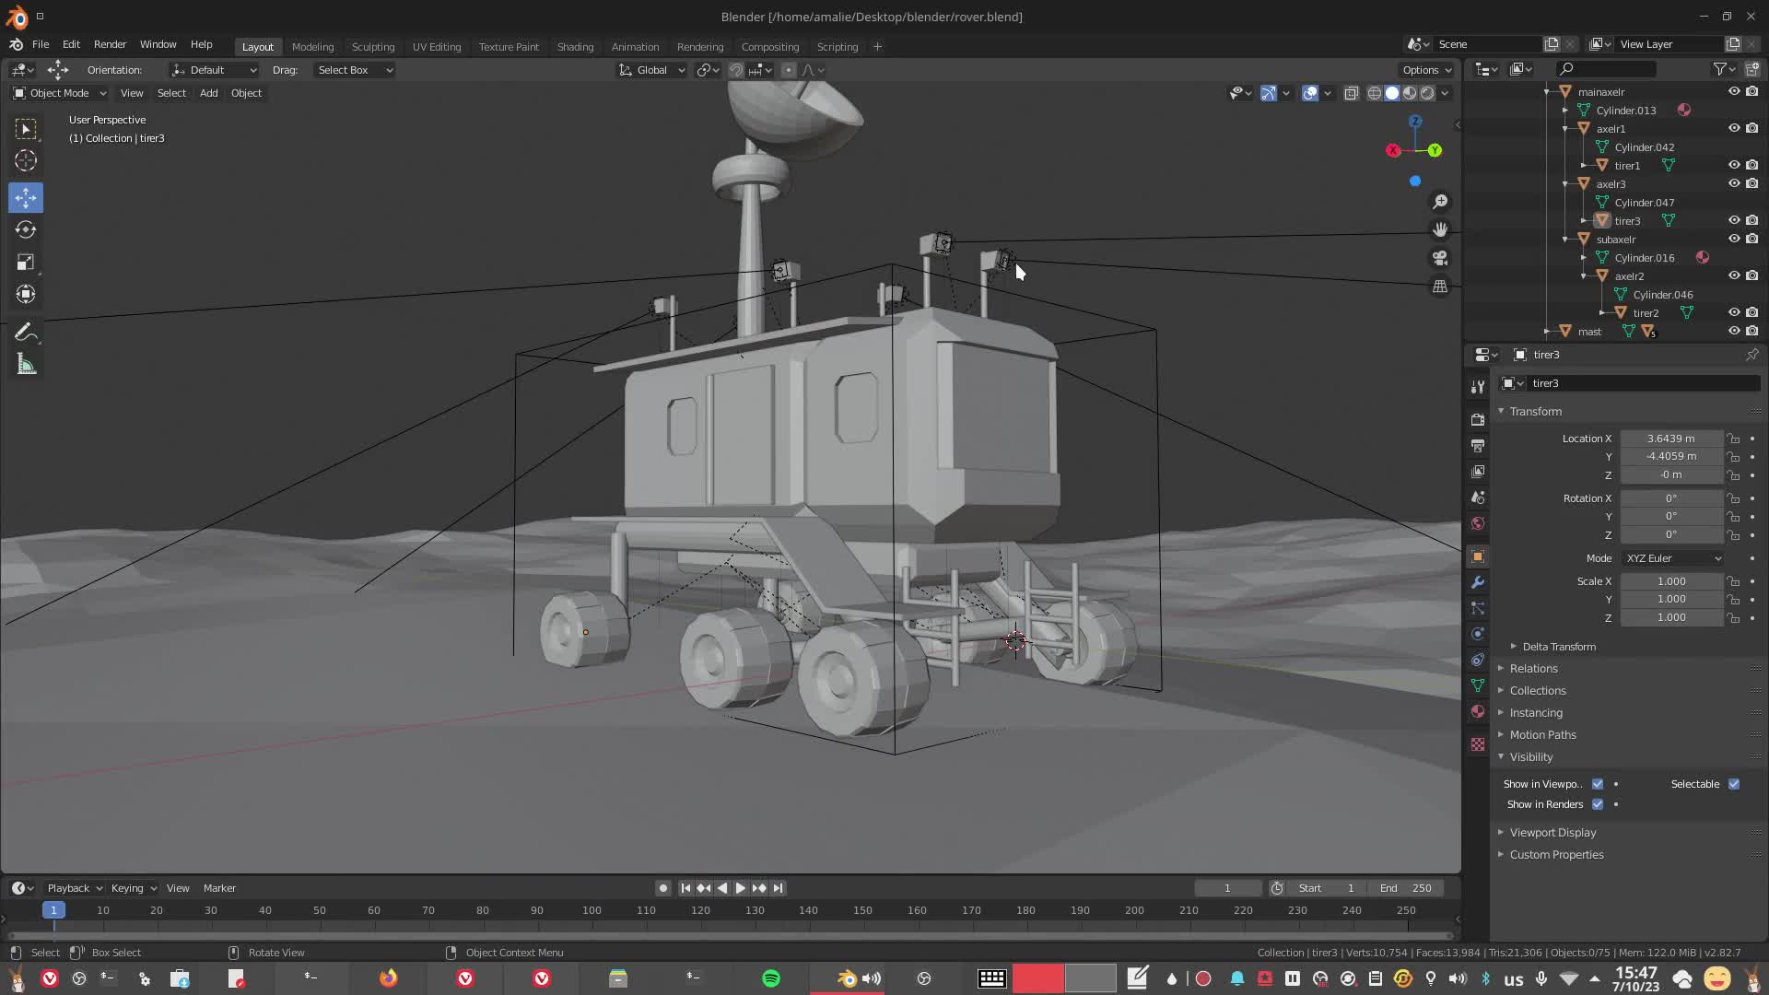
Task: Toggle camera view in viewport
Action: [1440, 258]
